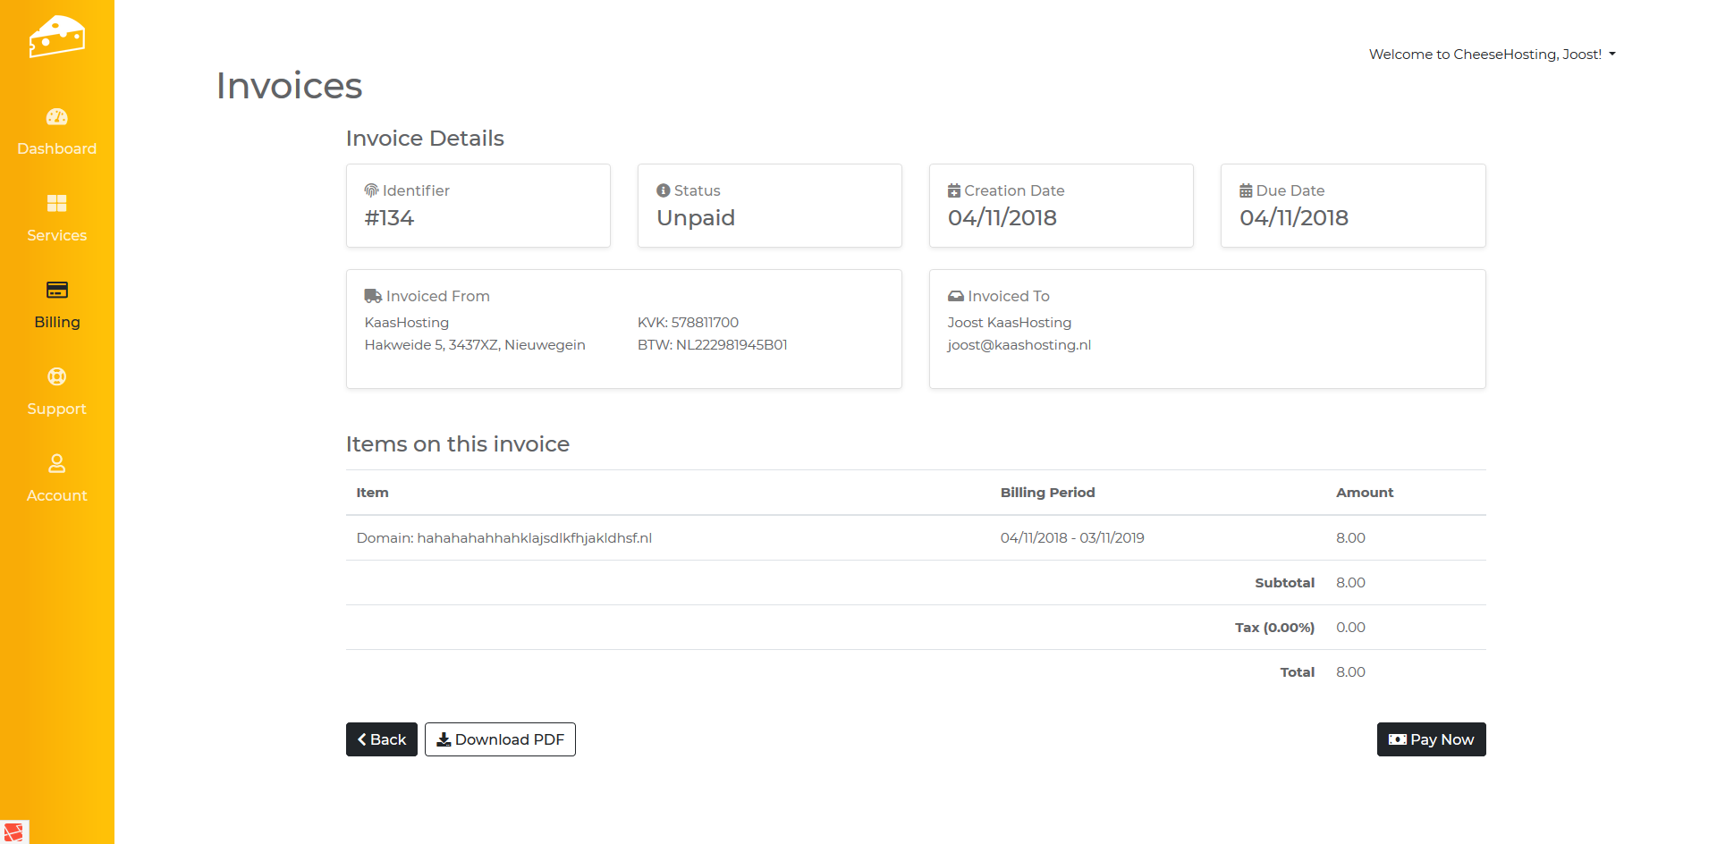Screen dimensions: 1717x844
Task: Download the invoice as PDF
Action: click(500, 739)
